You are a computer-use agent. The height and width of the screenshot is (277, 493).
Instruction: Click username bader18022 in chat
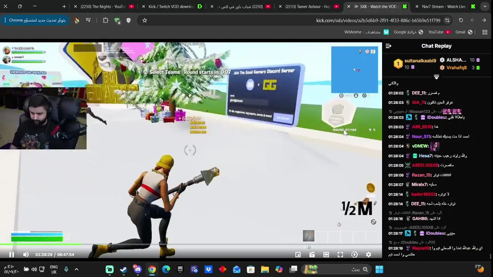click(x=424, y=194)
